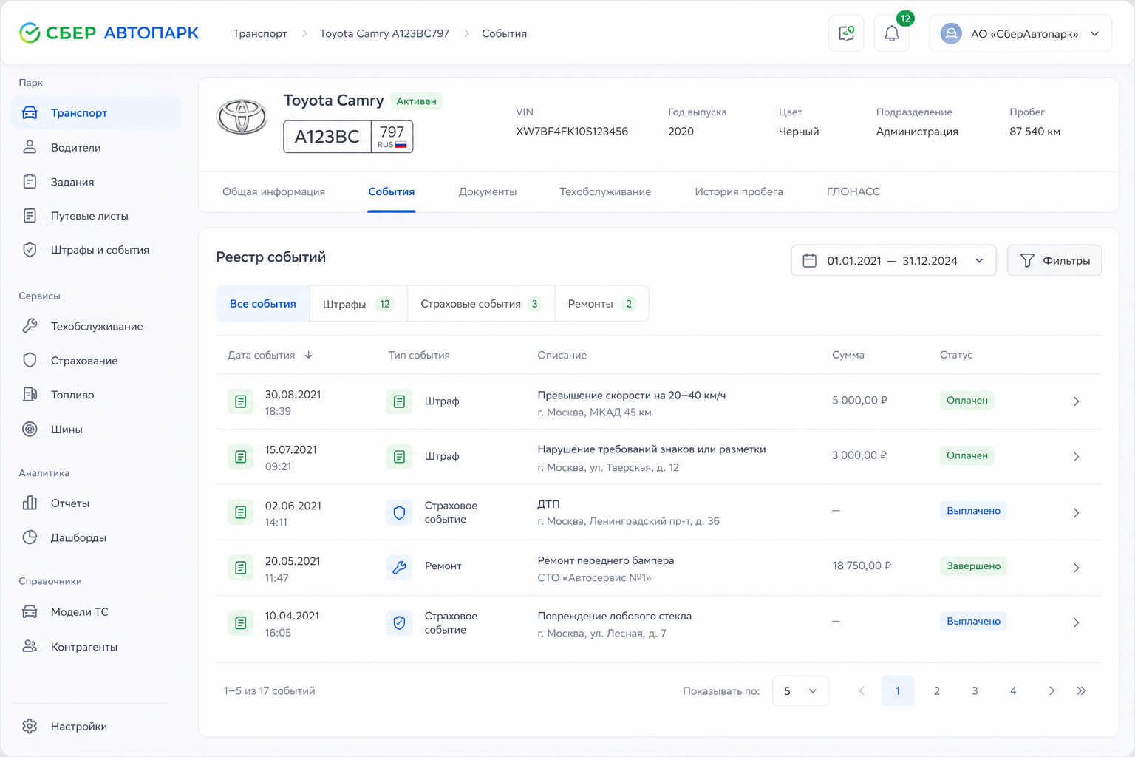The image size is (1135, 757).
Task: Open Отчёты analytics page
Action: click(x=96, y=503)
